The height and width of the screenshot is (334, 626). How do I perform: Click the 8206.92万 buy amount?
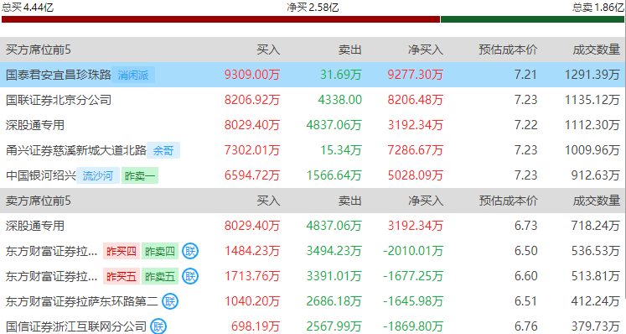[x=252, y=100]
